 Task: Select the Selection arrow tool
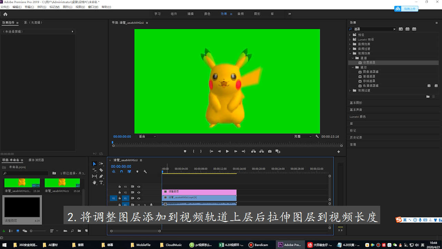(94, 164)
